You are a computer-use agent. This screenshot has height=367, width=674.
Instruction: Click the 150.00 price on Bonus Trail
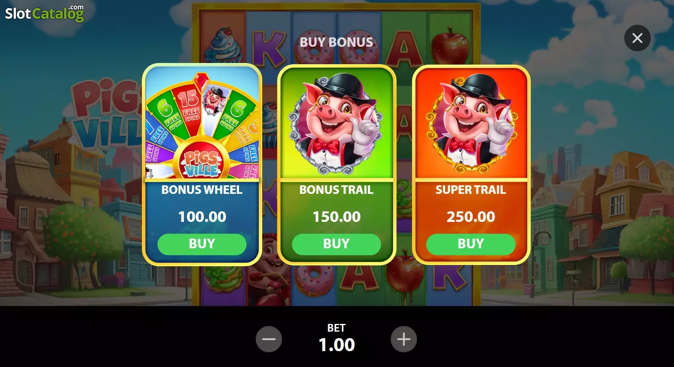pyautogui.click(x=336, y=217)
